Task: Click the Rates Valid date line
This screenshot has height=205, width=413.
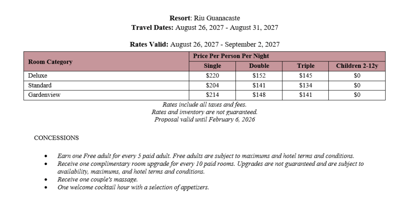Action: pyautogui.click(x=204, y=44)
